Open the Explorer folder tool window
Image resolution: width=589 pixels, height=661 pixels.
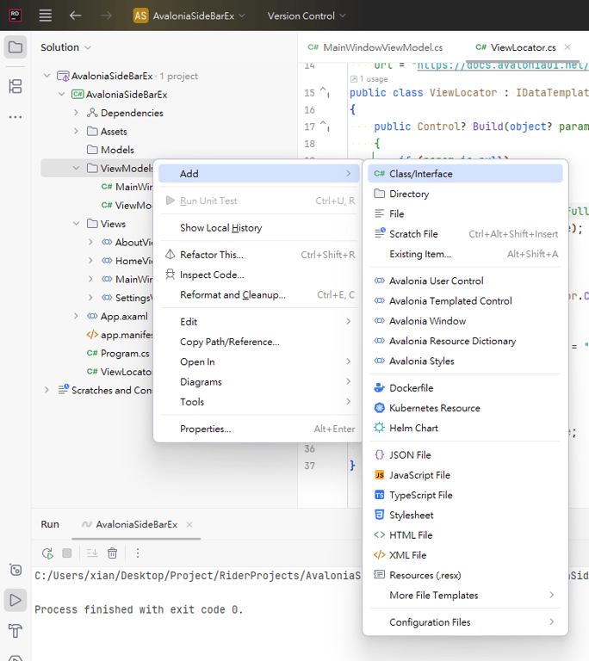click(x=15, y=46)
